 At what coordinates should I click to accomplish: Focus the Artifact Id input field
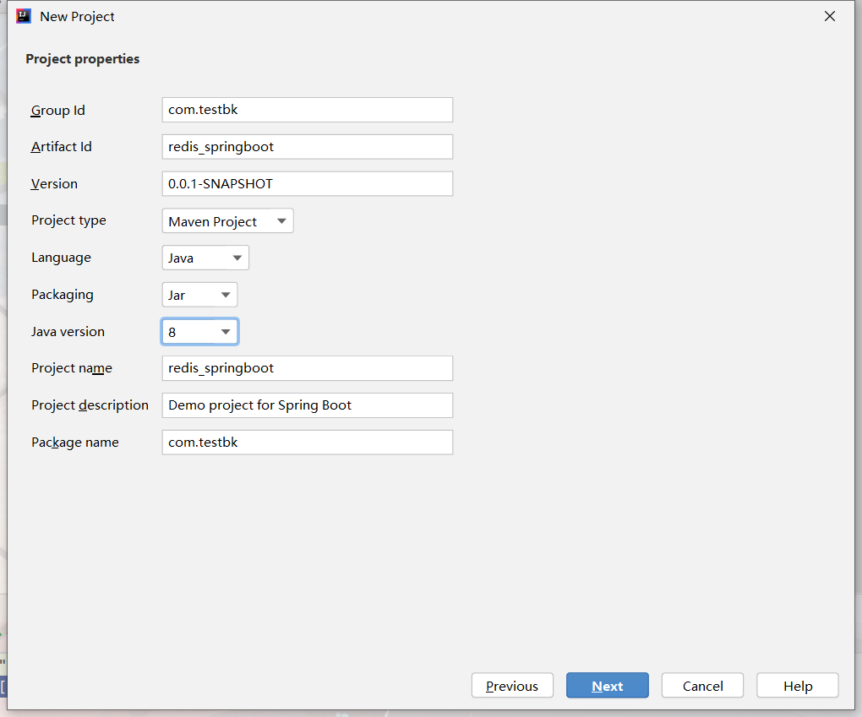click(x=307, y=147)
